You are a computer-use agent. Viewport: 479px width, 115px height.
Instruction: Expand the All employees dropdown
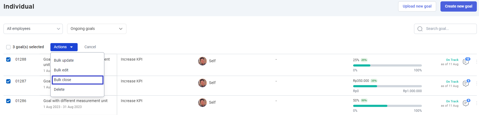point(33,29)
